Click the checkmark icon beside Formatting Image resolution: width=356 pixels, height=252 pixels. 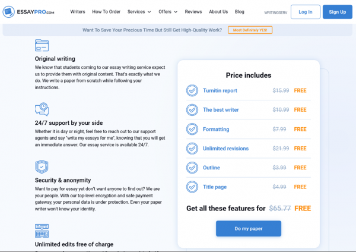click(192, 129)
